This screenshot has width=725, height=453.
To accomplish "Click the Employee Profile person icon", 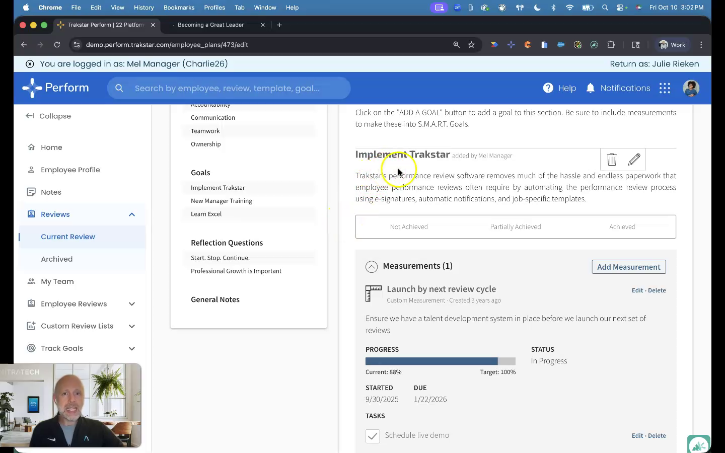I will [x=31, y=170].
